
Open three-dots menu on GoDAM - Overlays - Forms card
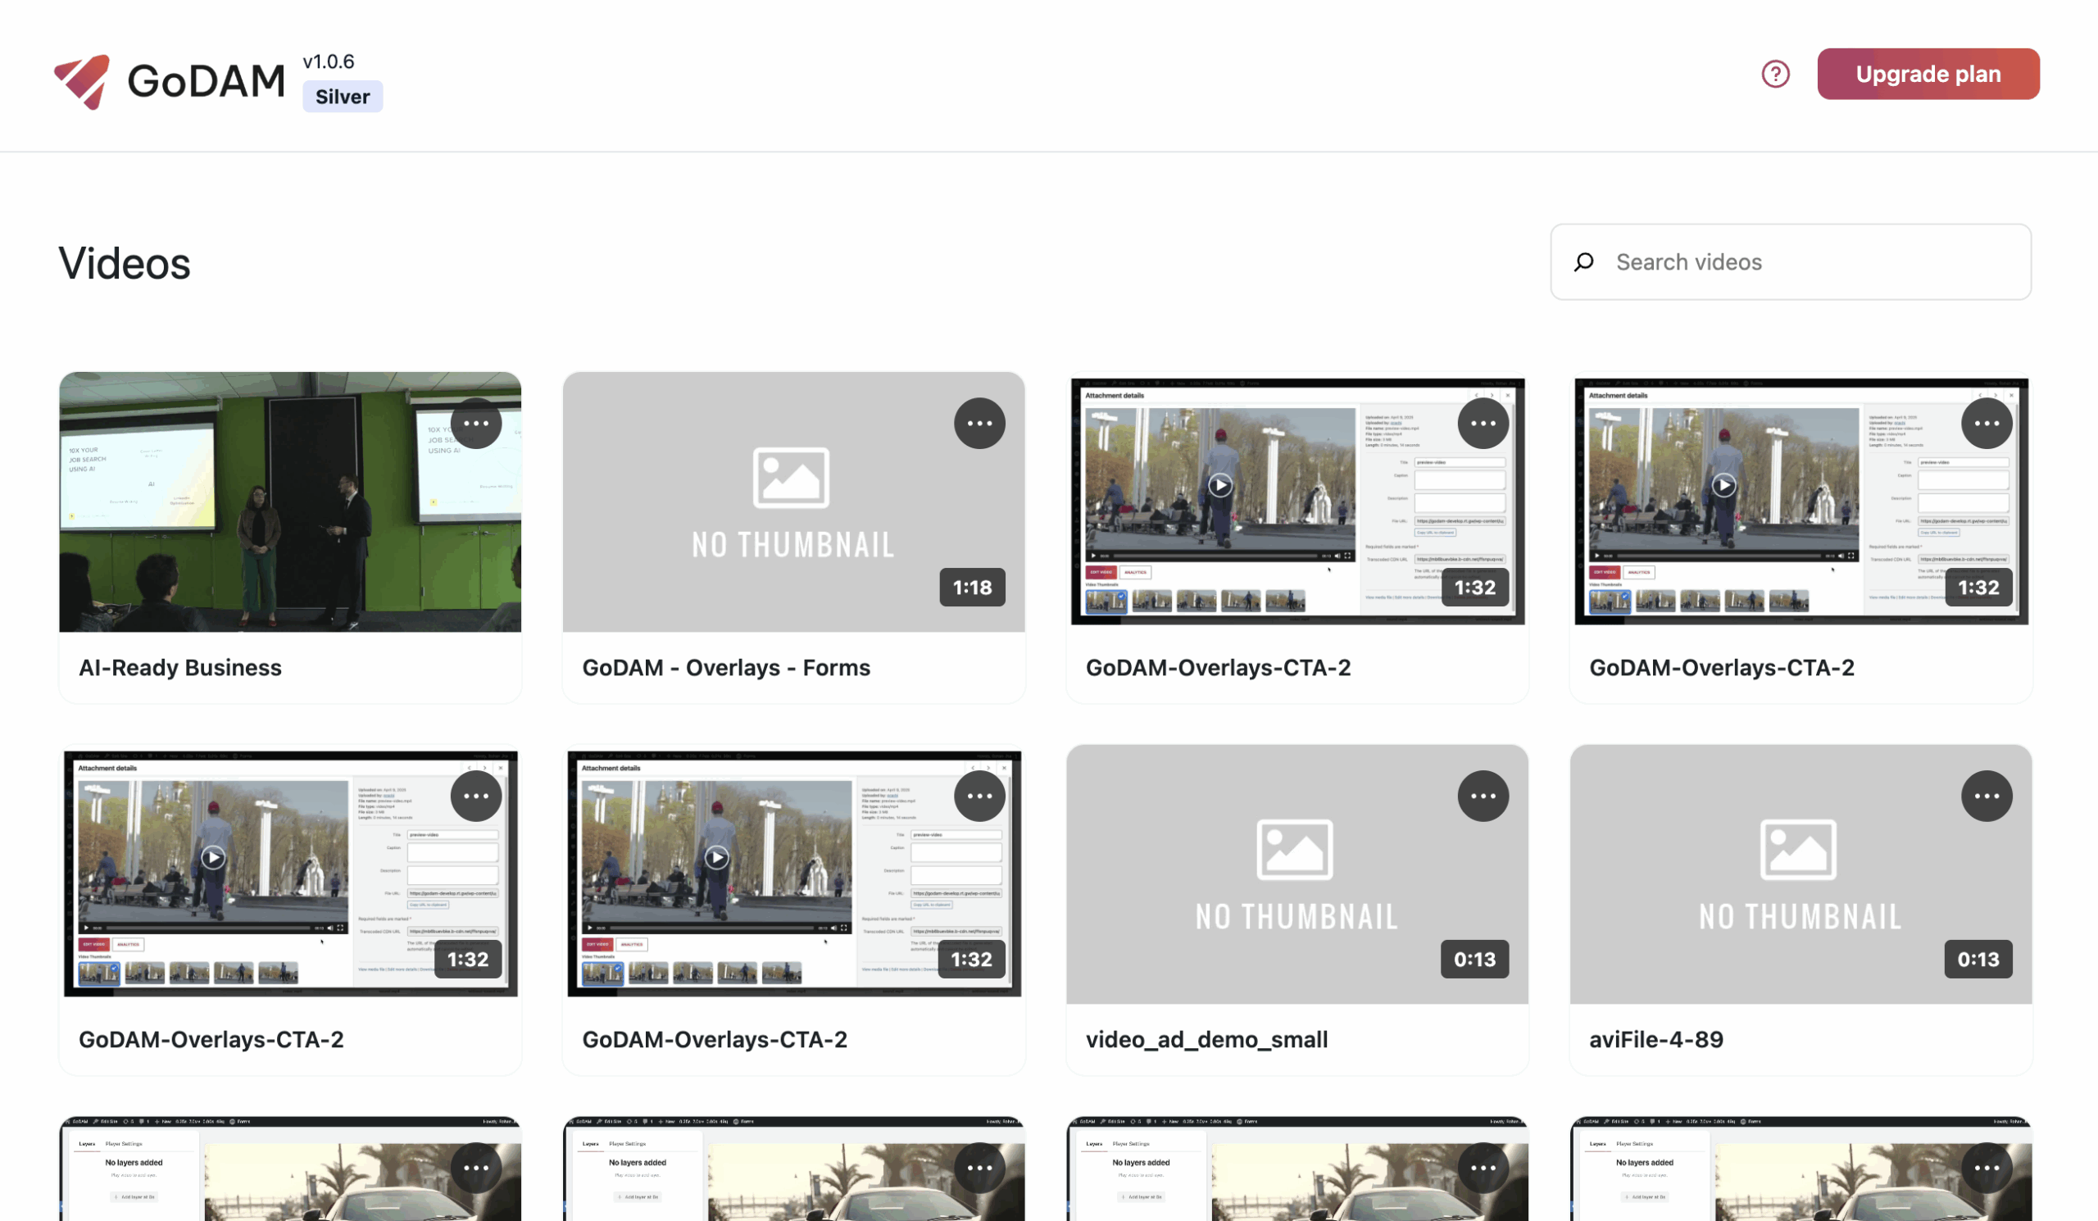tap(979, 424)
